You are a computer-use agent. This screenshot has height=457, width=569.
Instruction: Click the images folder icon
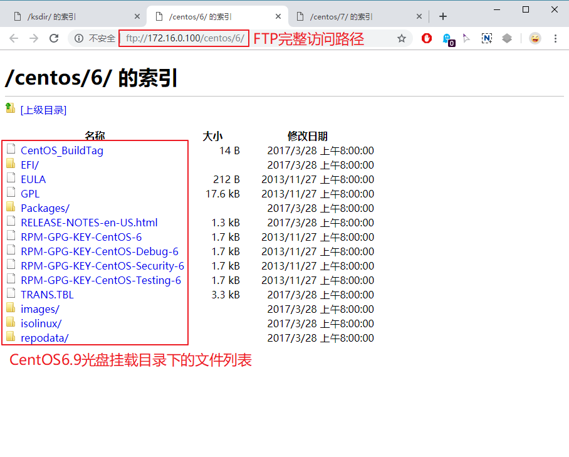[11, 307]
